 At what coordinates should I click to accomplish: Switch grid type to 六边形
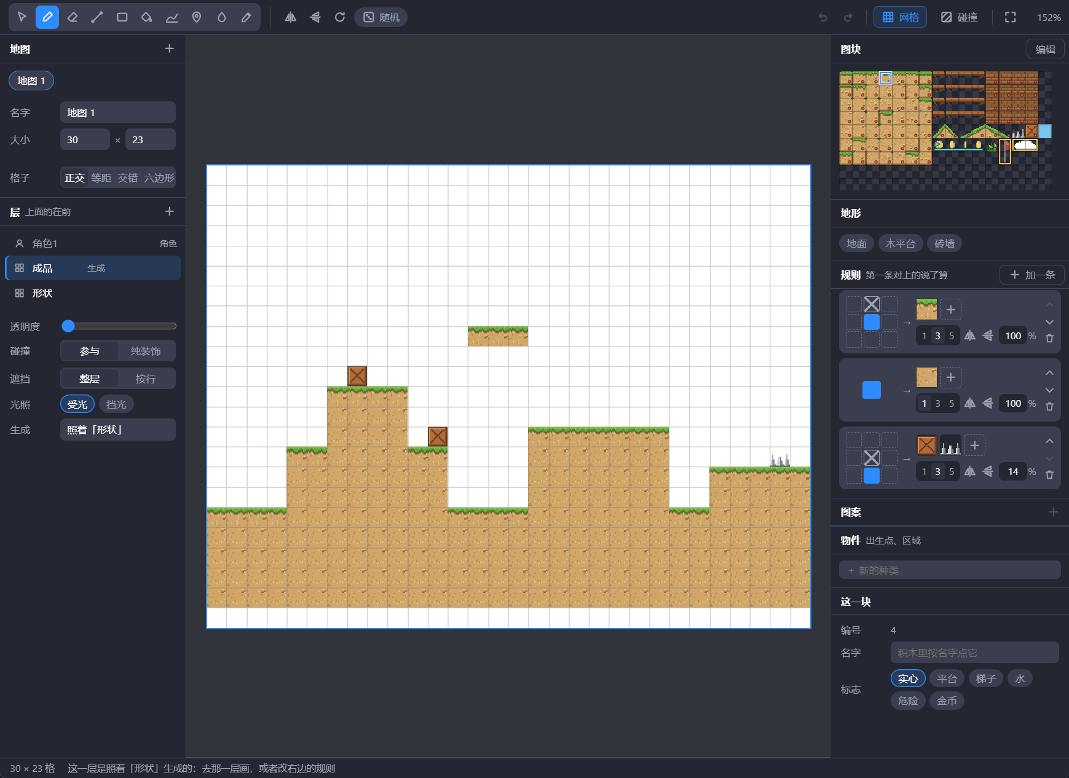[x=159, y=178]
